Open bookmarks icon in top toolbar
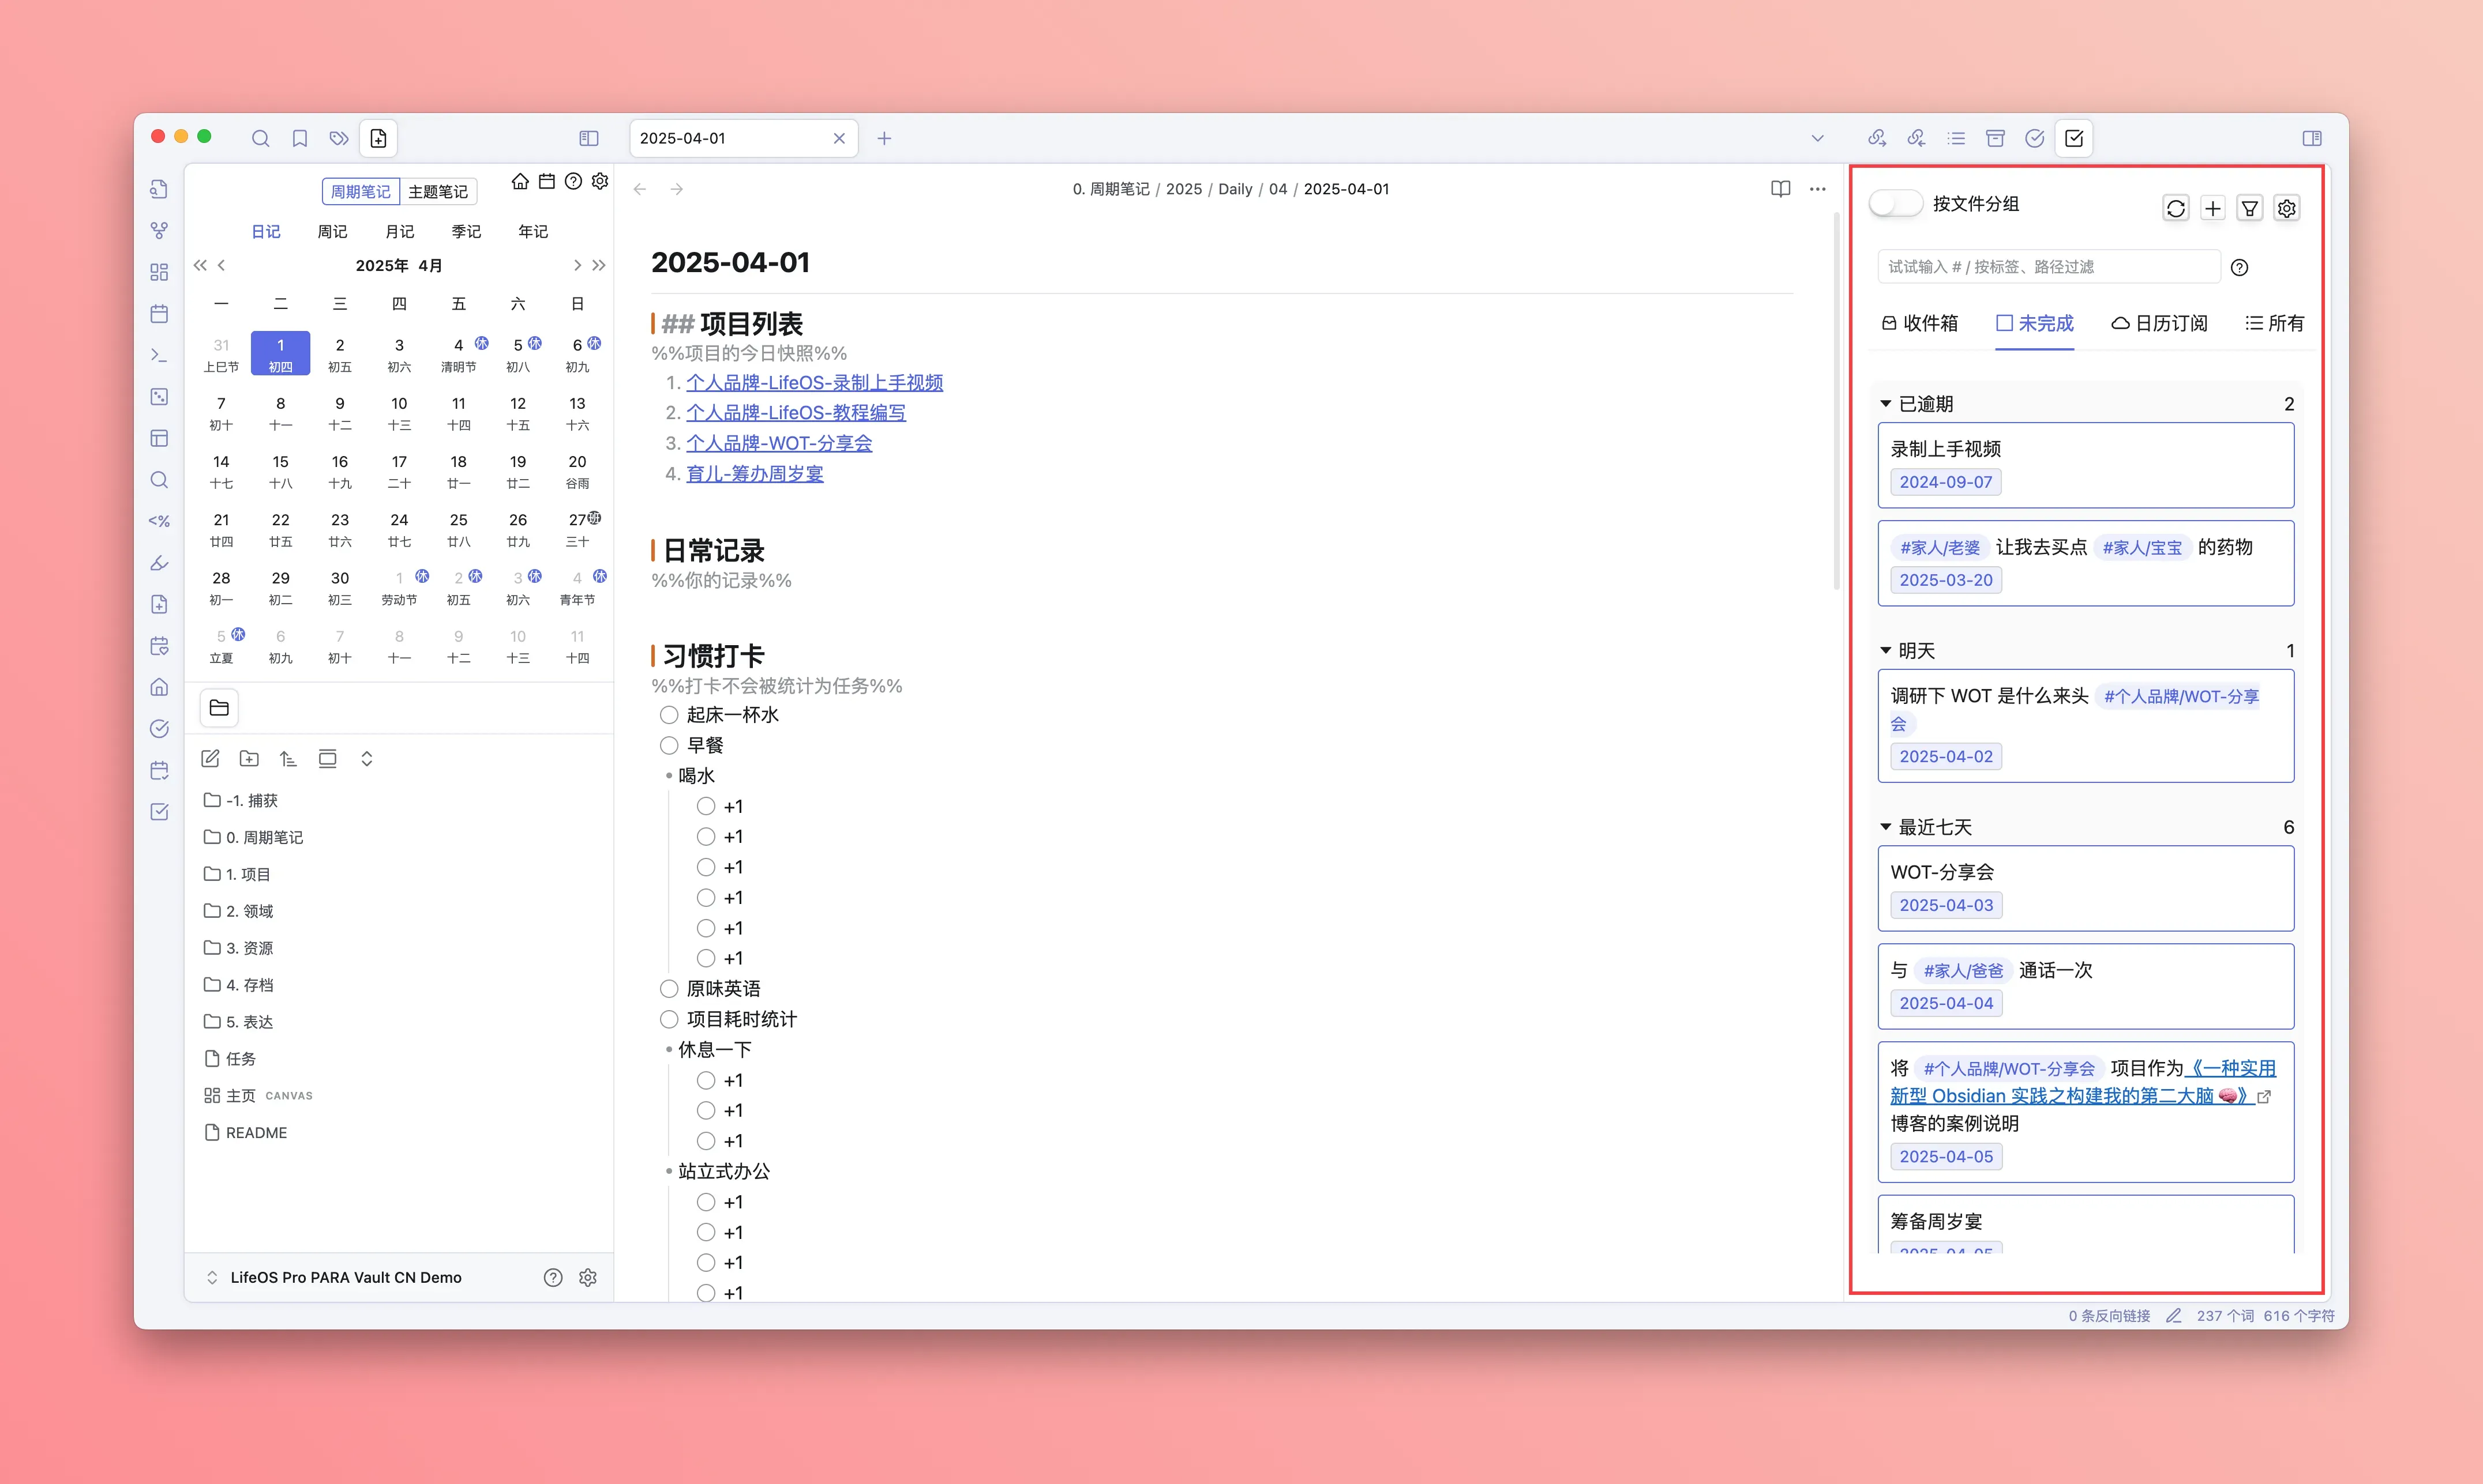The height and width of the screenshot is (1484, 2483). click(299, 138)
